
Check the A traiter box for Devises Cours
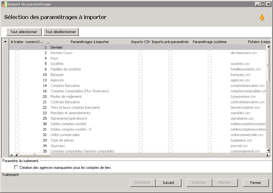(x=17, y=53)
